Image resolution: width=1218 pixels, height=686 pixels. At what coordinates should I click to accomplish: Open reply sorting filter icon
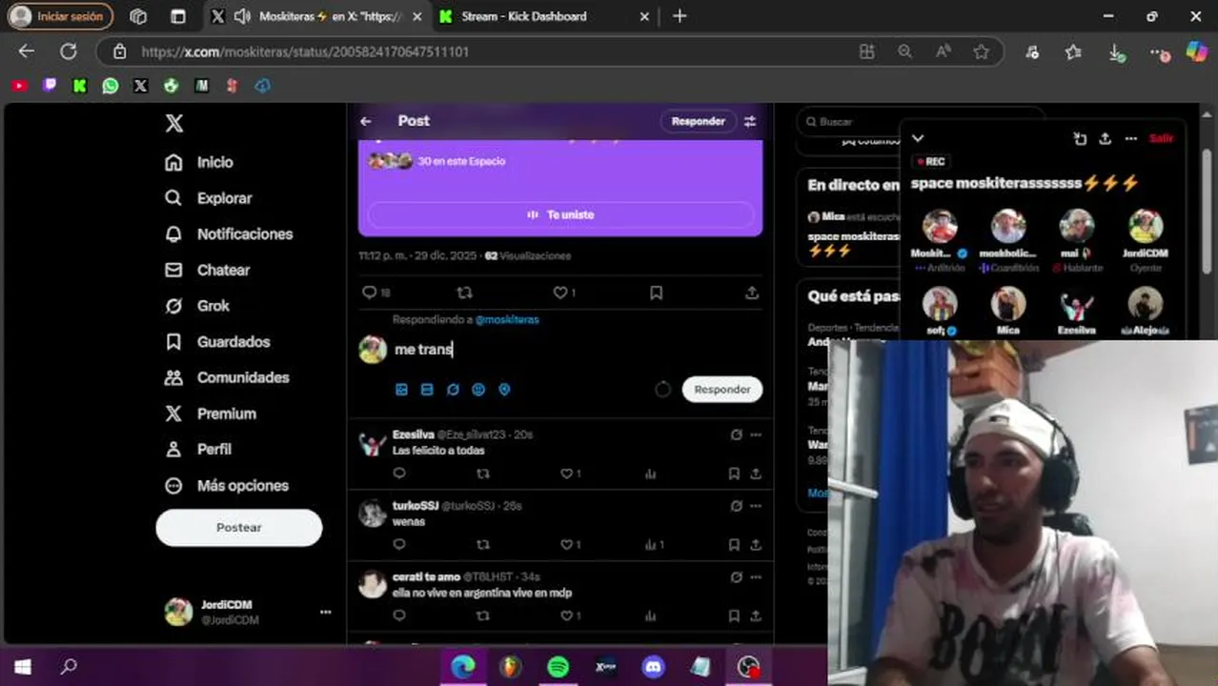click(x=750, y=121)
